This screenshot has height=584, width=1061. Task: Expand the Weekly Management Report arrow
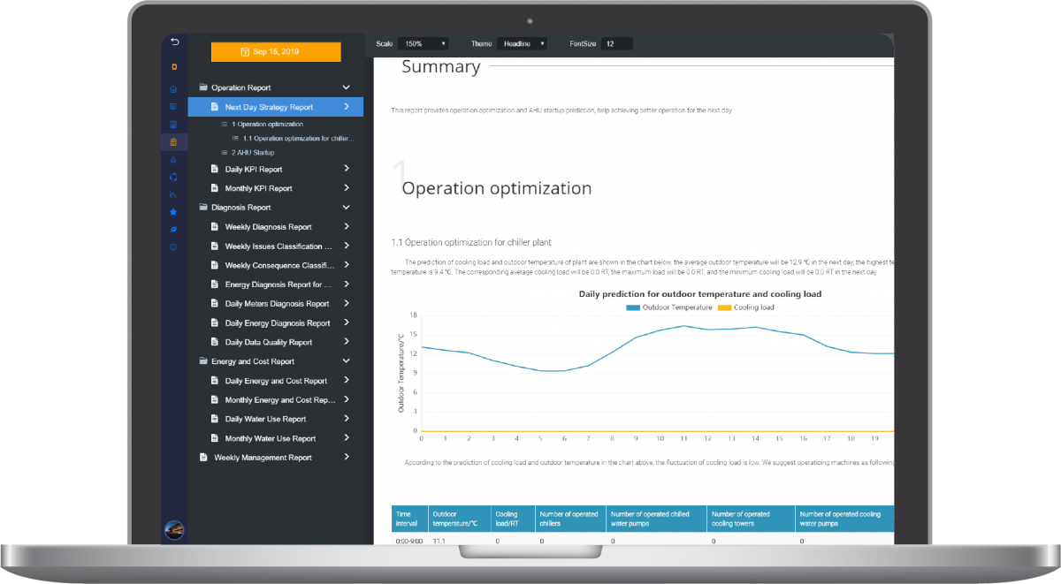(x=347, y=458)
